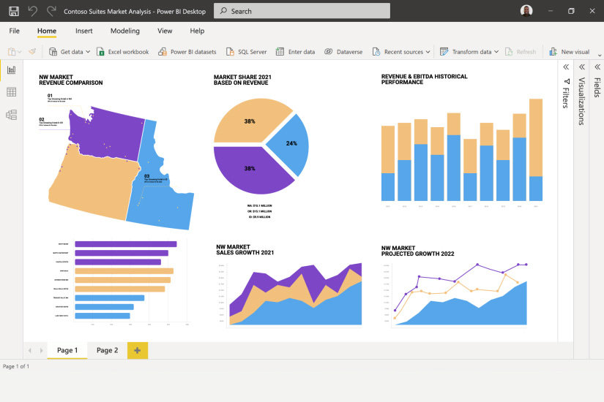Screen dimensions: 604x402
Task: Click the Undo arrow icon
Action: 32,11
